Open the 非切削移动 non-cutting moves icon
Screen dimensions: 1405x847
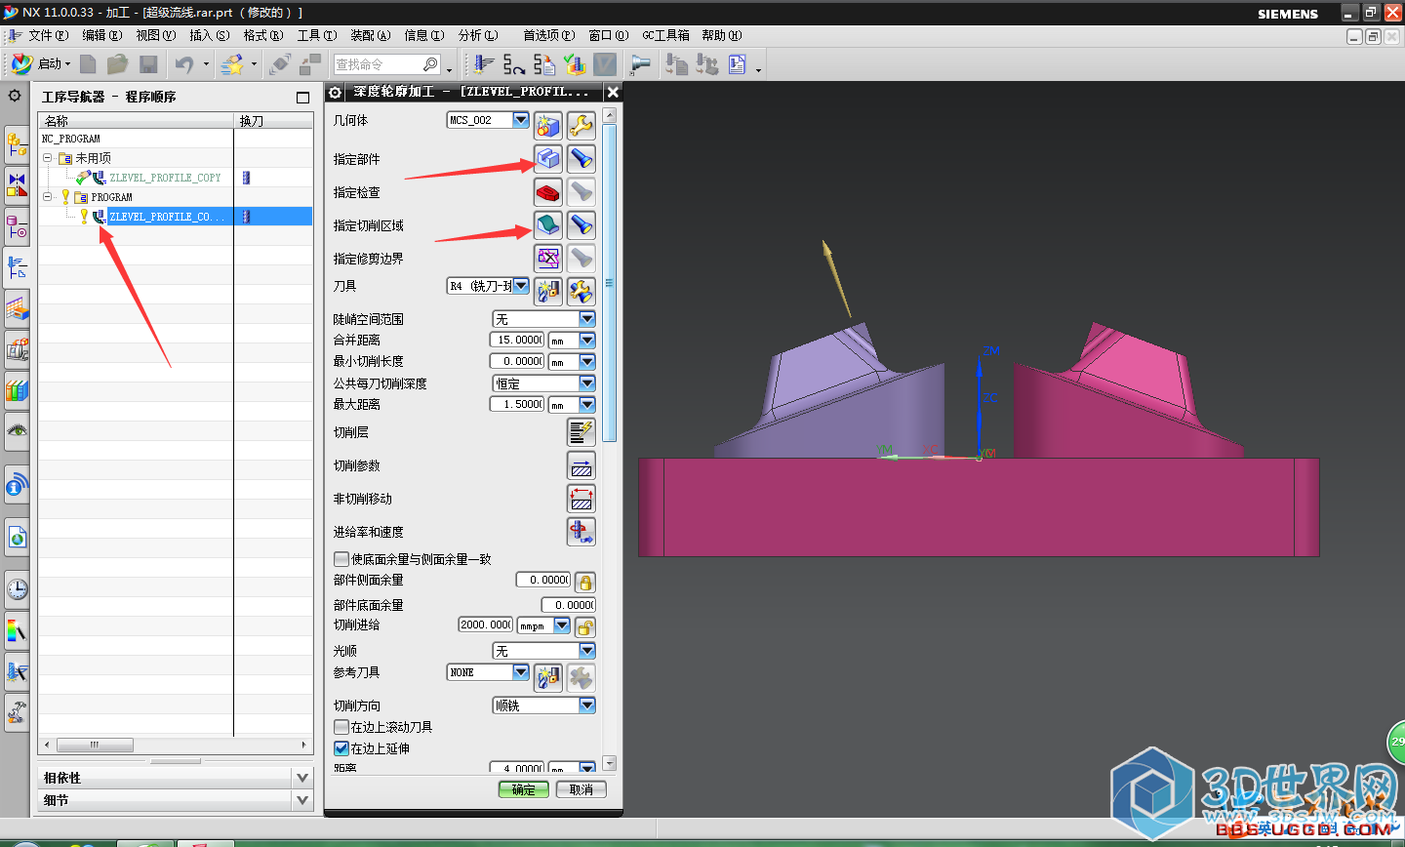(x=582, y=499)
